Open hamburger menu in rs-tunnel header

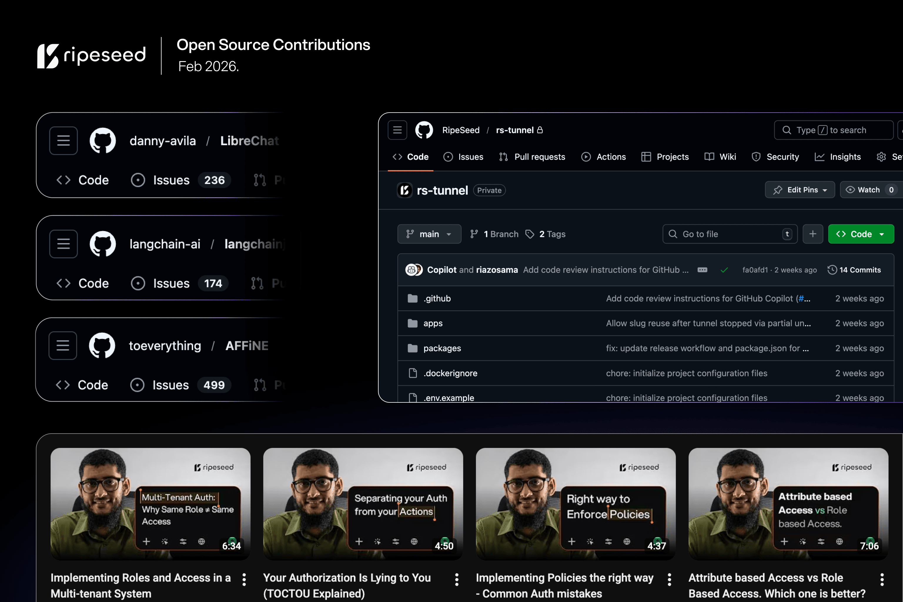397,130
